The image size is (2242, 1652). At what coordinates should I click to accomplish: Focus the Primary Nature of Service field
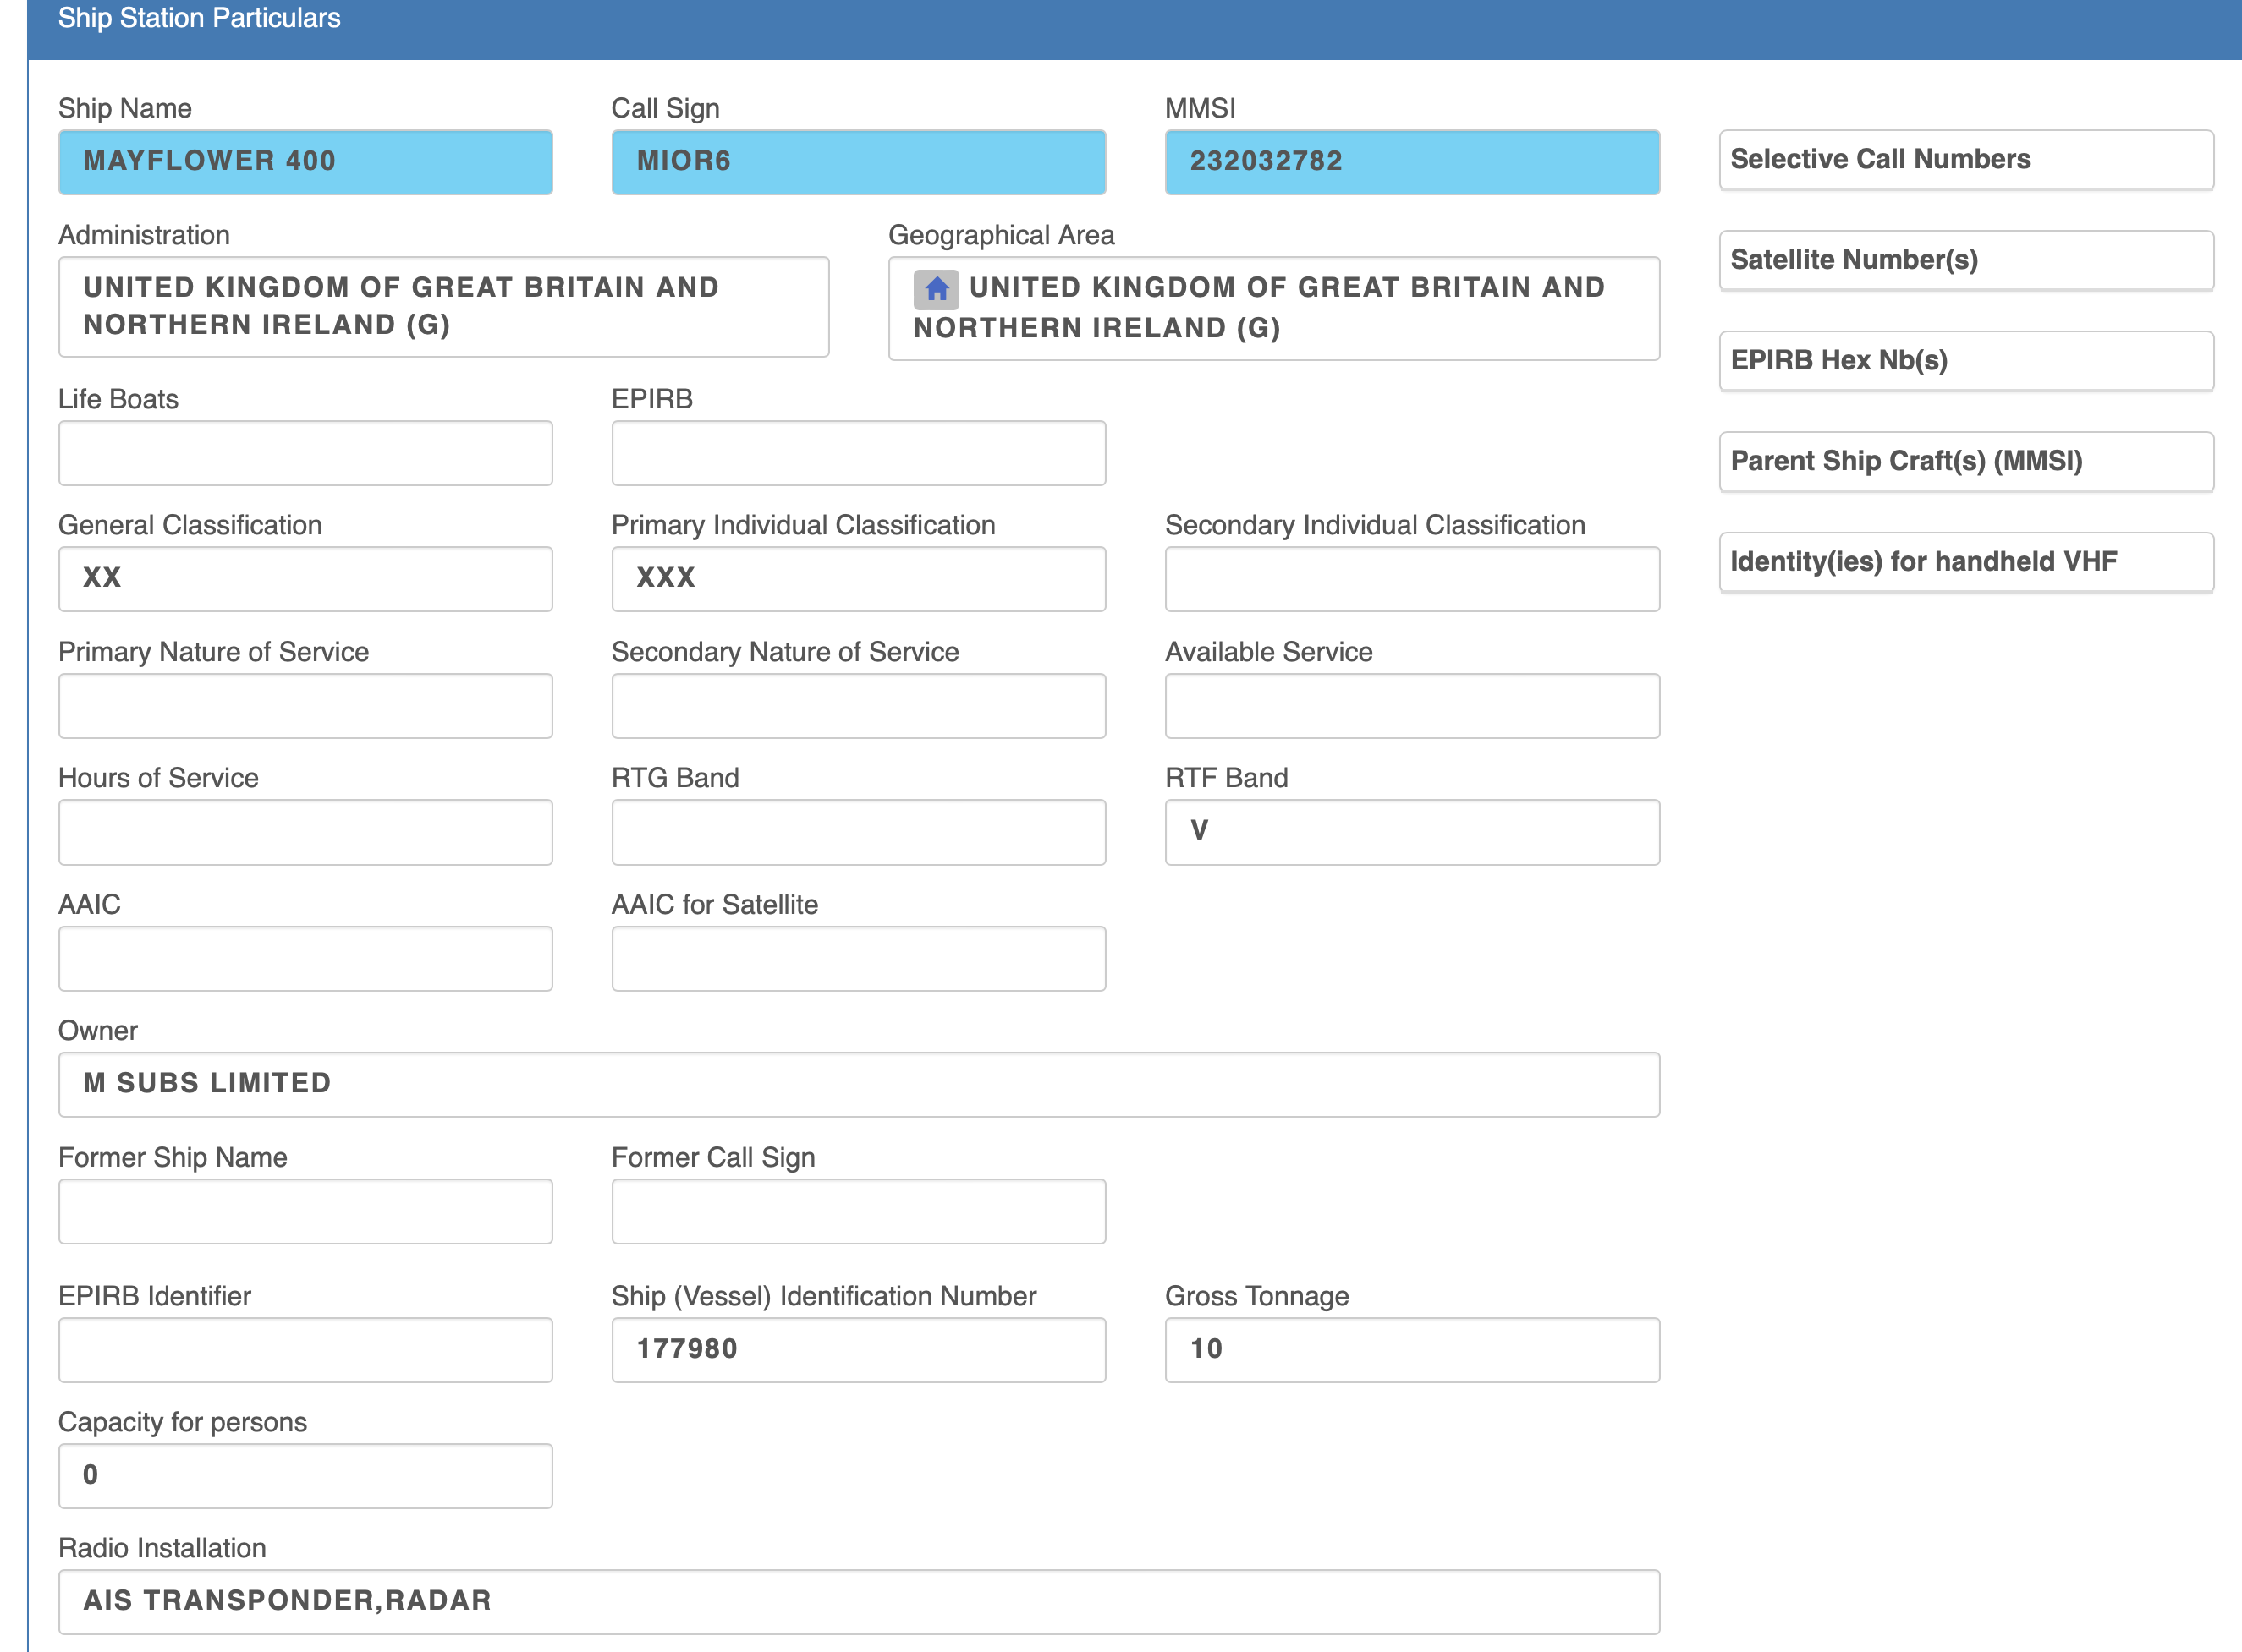pos(305,705)
